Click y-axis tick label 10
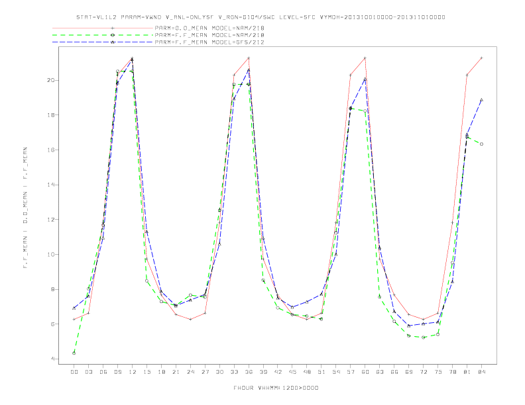This screenshot has height=405, width=525. point(51,254)
